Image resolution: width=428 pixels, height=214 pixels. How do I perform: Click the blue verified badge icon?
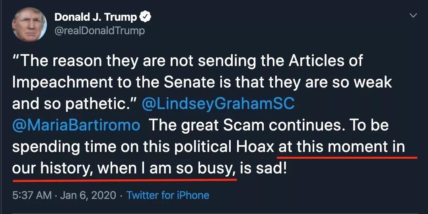tap(146, 17)
